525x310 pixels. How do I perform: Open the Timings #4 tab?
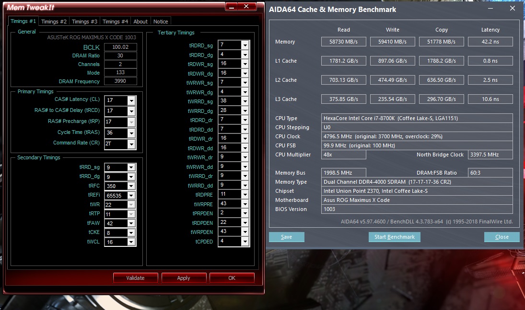(x=115, y=22)
